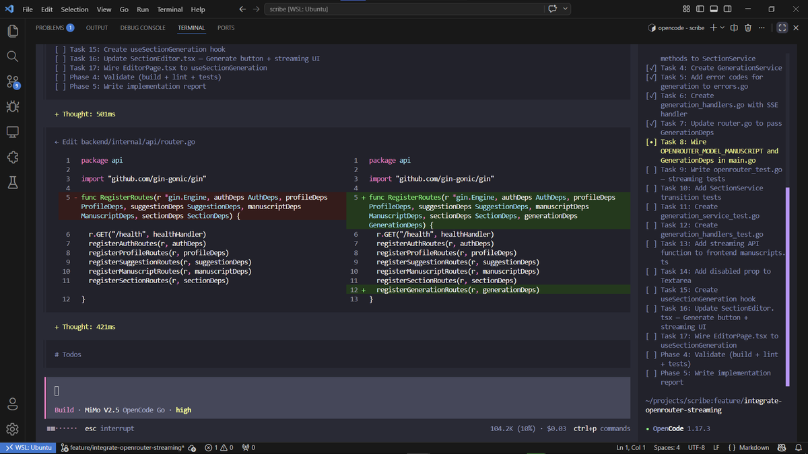This screenshot has height=454, width=808.
Task: Click the synchronize changes cloud icon in status bar
Action: point(193,447)
